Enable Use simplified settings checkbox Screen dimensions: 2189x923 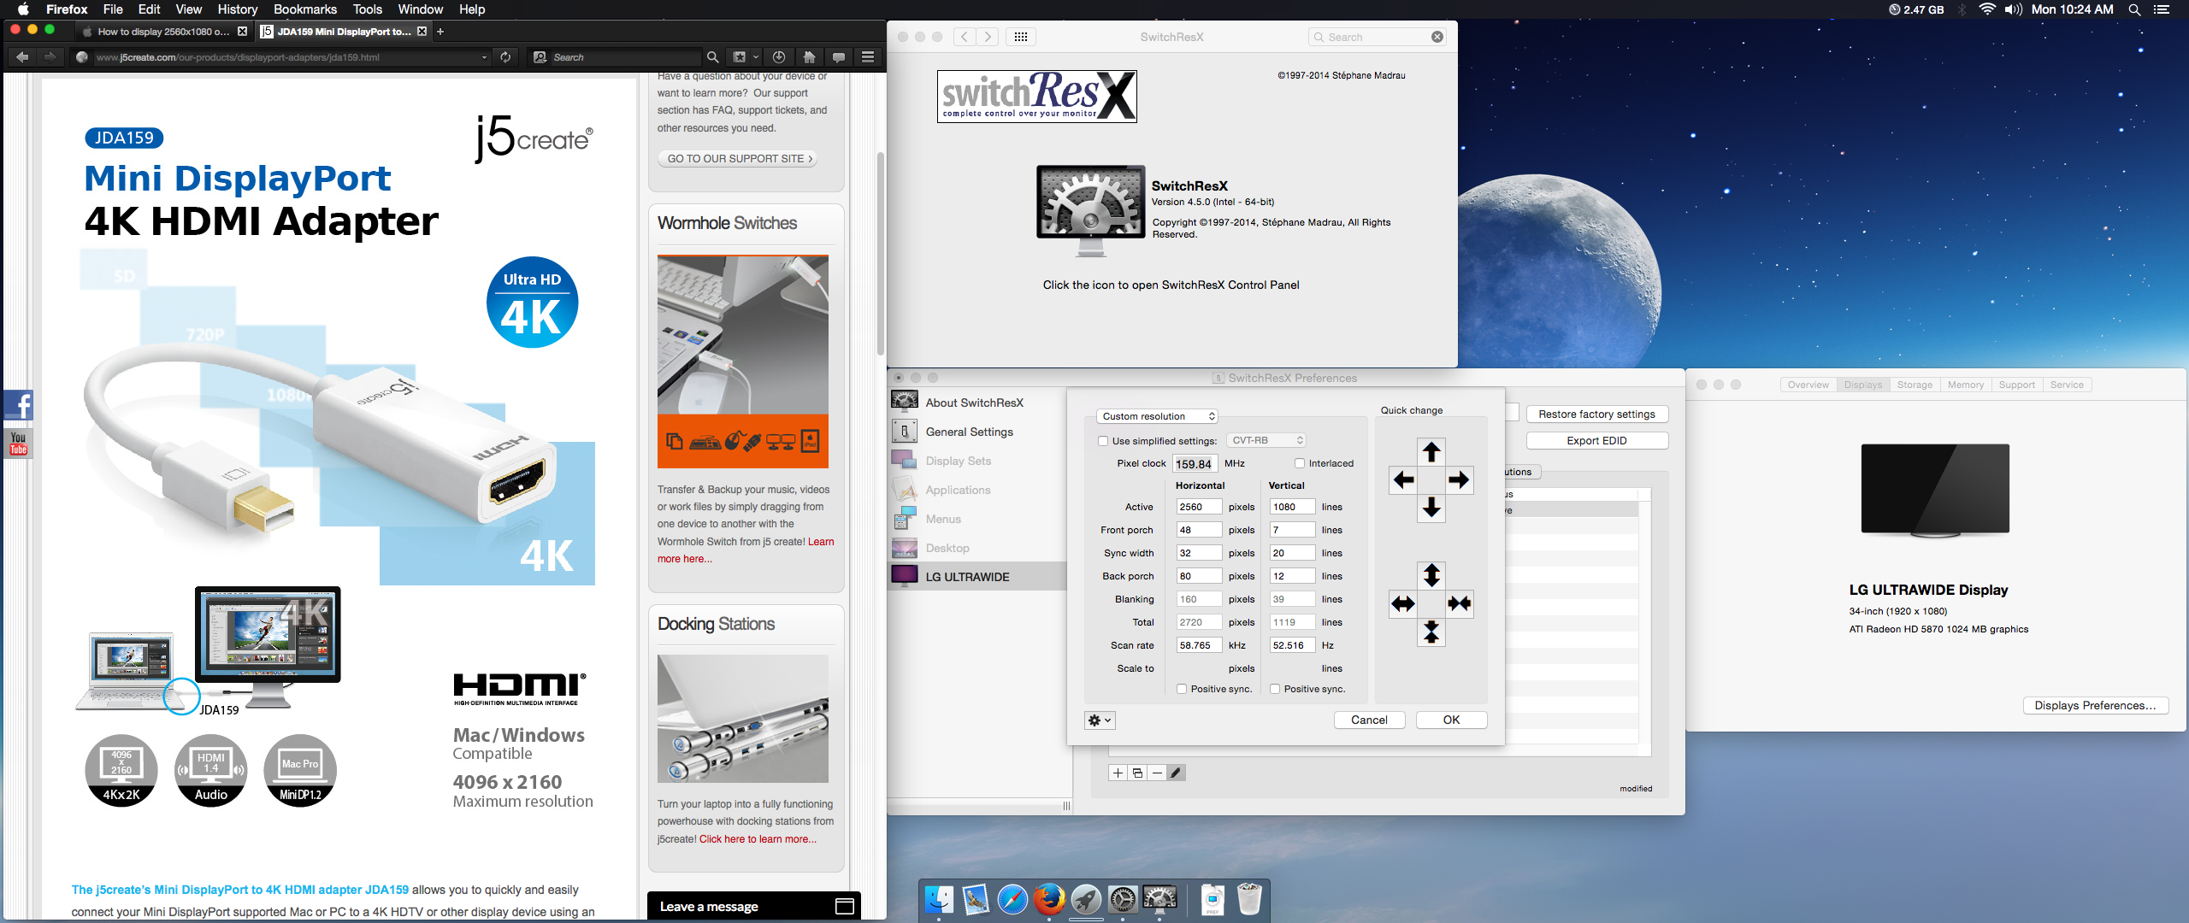(1103, 441)
